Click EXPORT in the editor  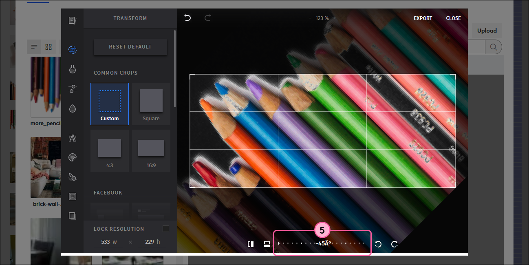tap(423, 18)
